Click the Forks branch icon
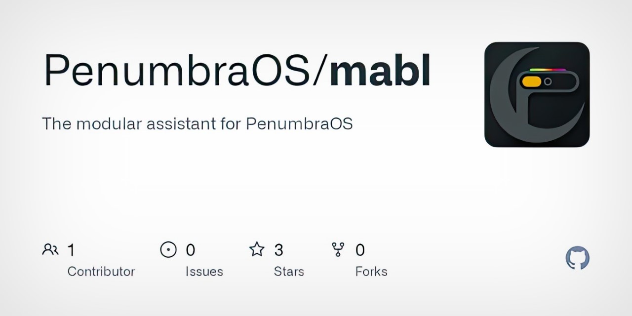The height and width of the screenshot is (316, 632). [338, 249]
